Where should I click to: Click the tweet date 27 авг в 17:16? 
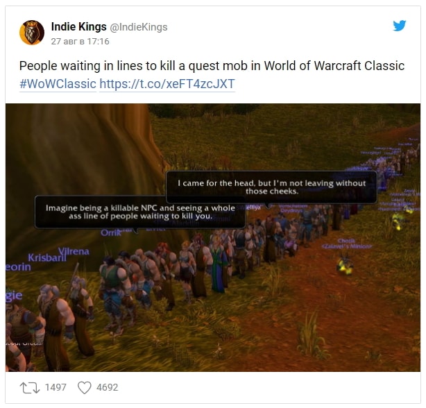80,42
